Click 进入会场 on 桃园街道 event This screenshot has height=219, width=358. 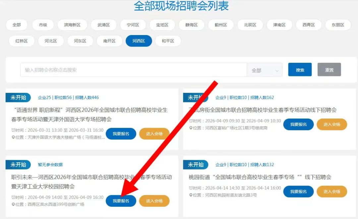(332, 192)
